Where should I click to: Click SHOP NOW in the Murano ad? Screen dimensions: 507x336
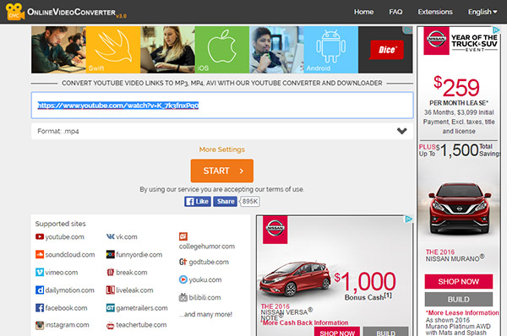(459, 281)
